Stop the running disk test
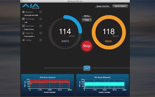Image resolution: width=155 pixels, height=97 pixels. pos(87,46)
